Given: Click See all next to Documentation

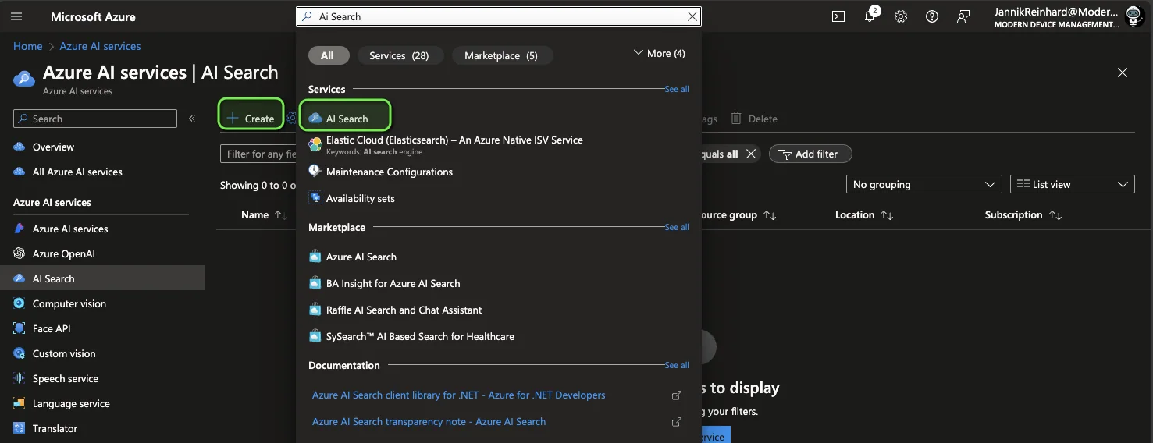Looking at the screenshot, I should 677,365.
